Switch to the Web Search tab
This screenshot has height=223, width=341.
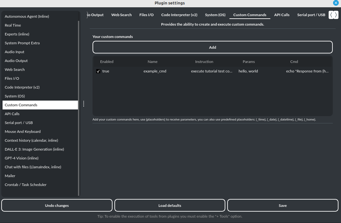121,15
